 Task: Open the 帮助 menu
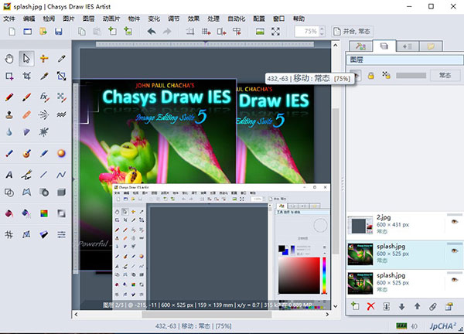tap(299, 19)
